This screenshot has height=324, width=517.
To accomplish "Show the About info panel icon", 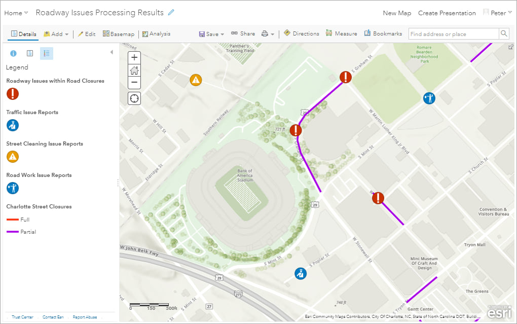I will [14, 53].
